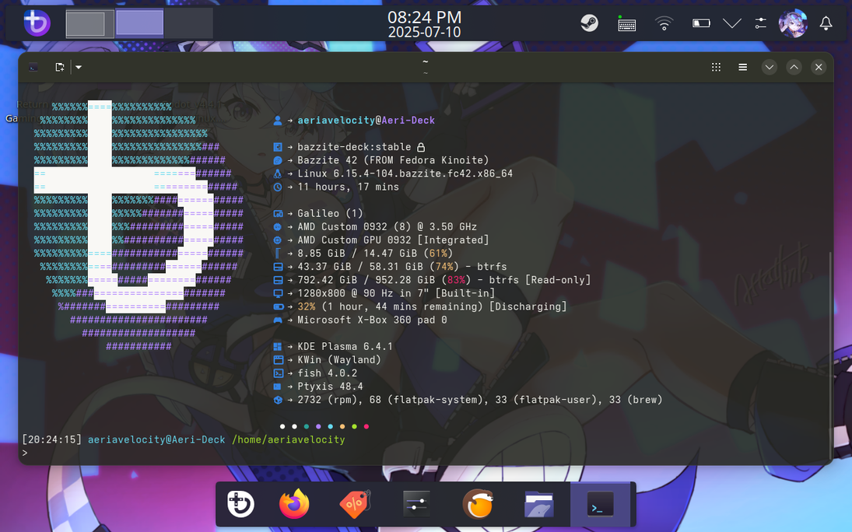Open the Wi-Fi network tray icon

click(x=664, y=23)
